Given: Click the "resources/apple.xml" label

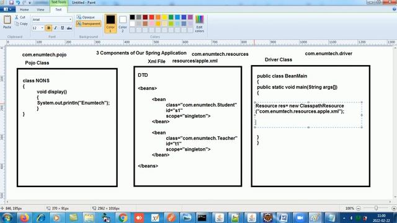Looking at the screenshot, I should click(195, 61).
